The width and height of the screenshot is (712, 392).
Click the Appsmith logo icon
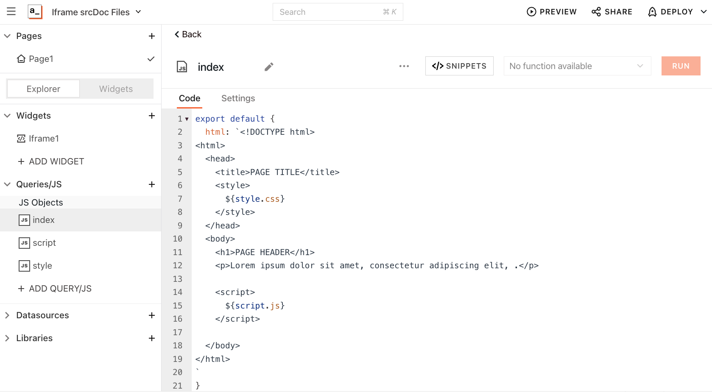[35, 11]
